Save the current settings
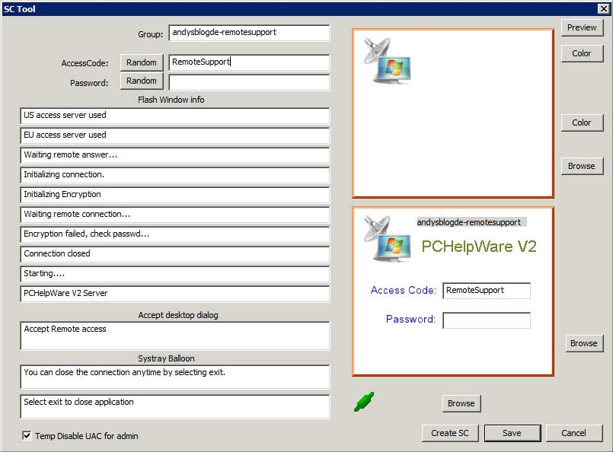 (x=512, y=433)
